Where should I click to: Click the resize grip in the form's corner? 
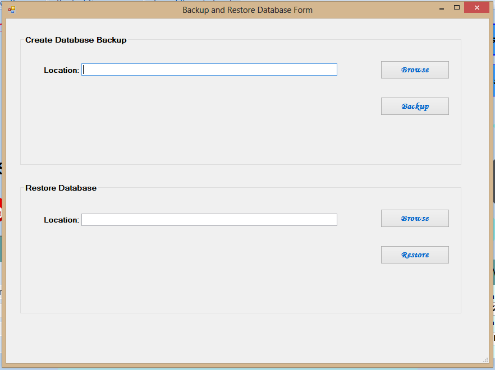tap(485, 360)
